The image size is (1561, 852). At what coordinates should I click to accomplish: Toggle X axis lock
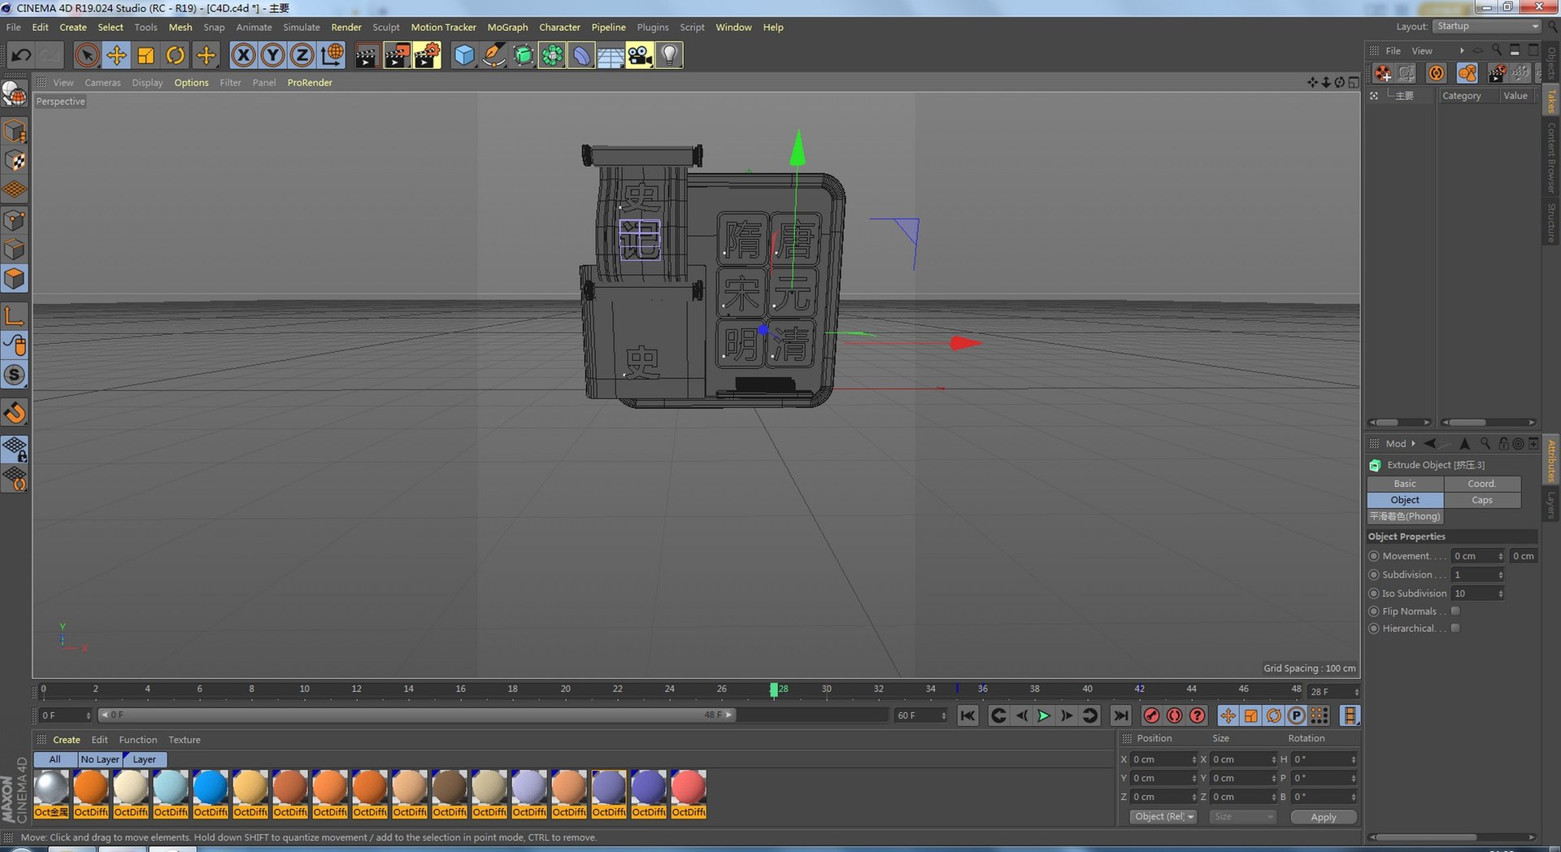click(x=243, y=55)
